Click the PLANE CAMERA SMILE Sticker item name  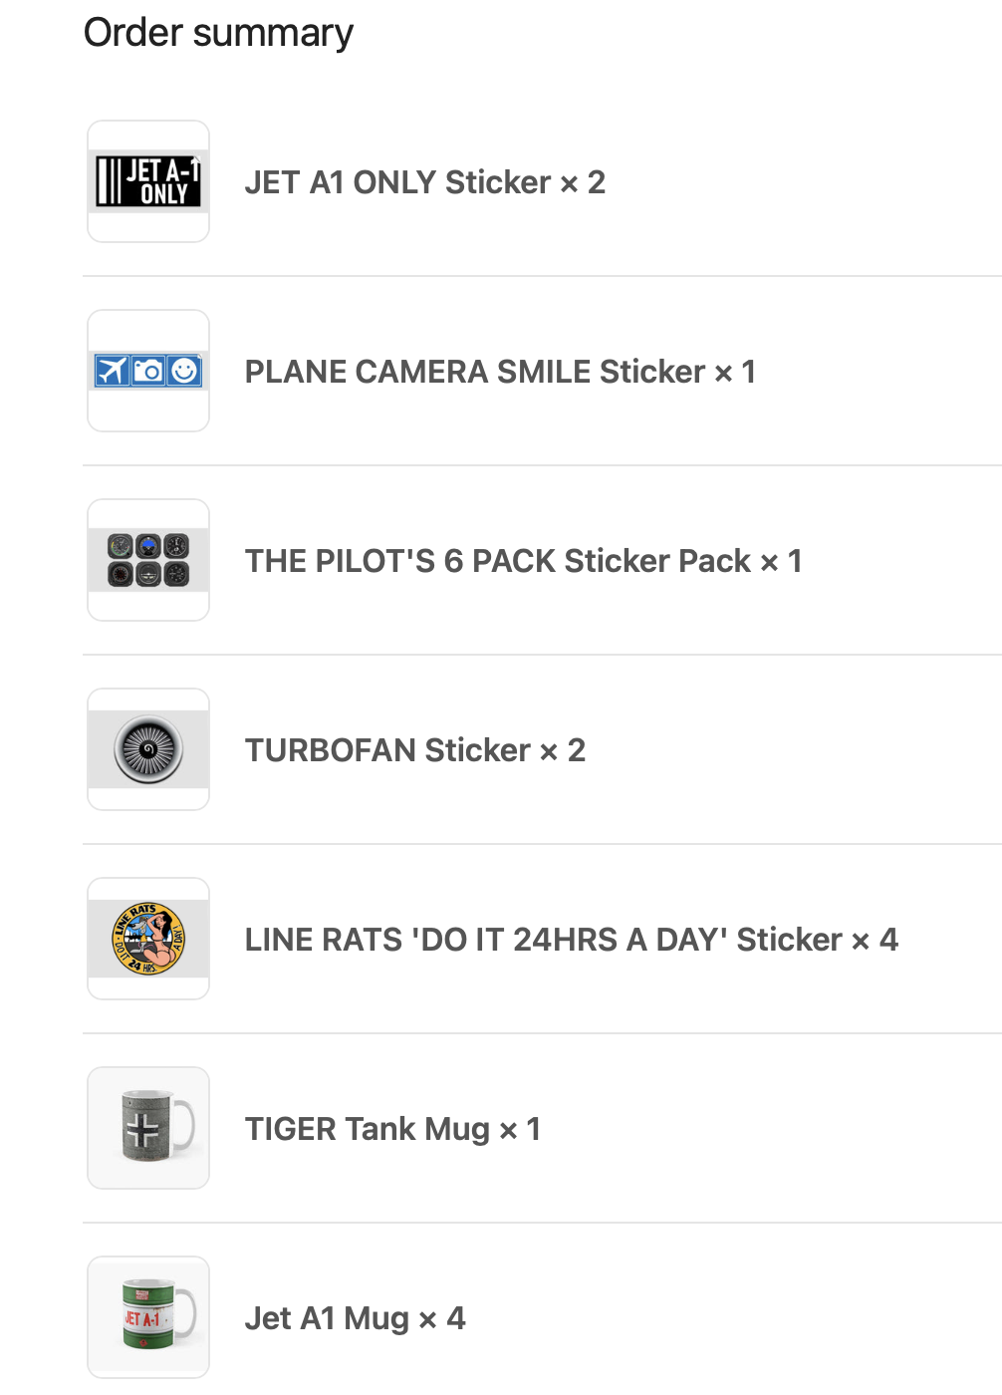coord(499,372)
